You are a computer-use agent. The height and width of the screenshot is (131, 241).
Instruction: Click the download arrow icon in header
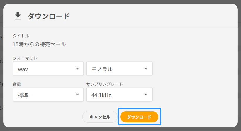18,16
